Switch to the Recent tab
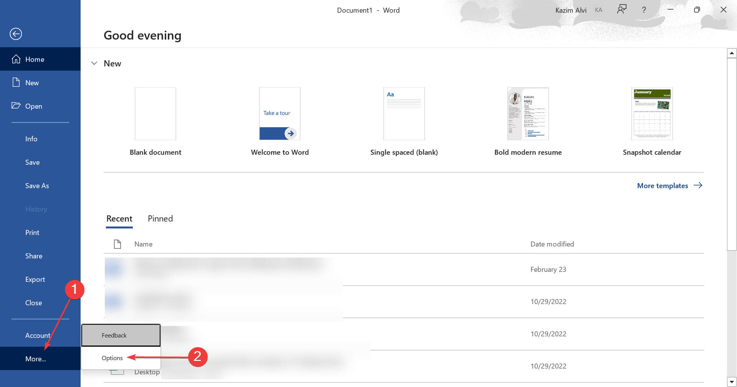737x387 pixels. pos(119,218)
